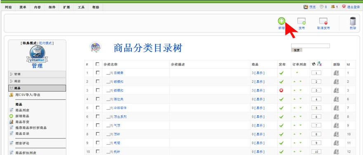
Task: Open the 冷却零件 category link
Action: [x=120, y=108]
